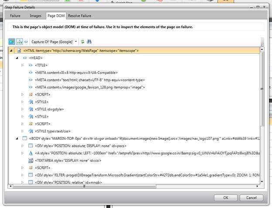Click the STYLE id=gstyle node icon
The height and width of the screenshot is (208, 272).
click(x=31, y=109)
